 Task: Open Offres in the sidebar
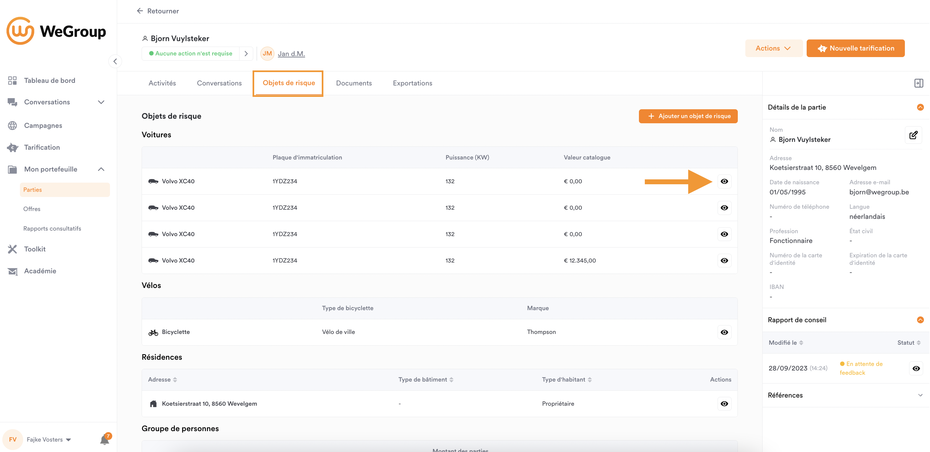(x=32, y=209)
